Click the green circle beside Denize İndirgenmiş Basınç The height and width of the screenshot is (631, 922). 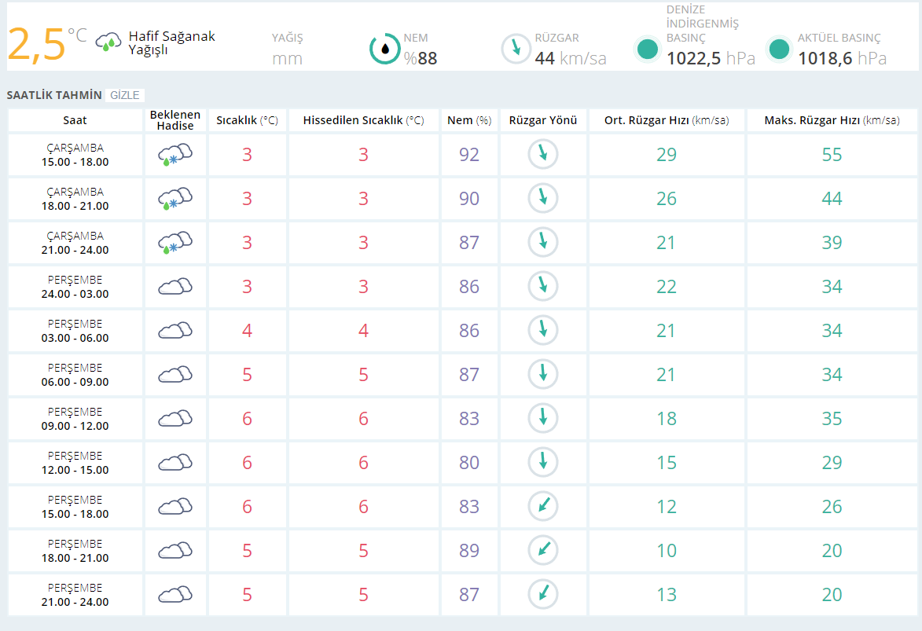(648, 50)
